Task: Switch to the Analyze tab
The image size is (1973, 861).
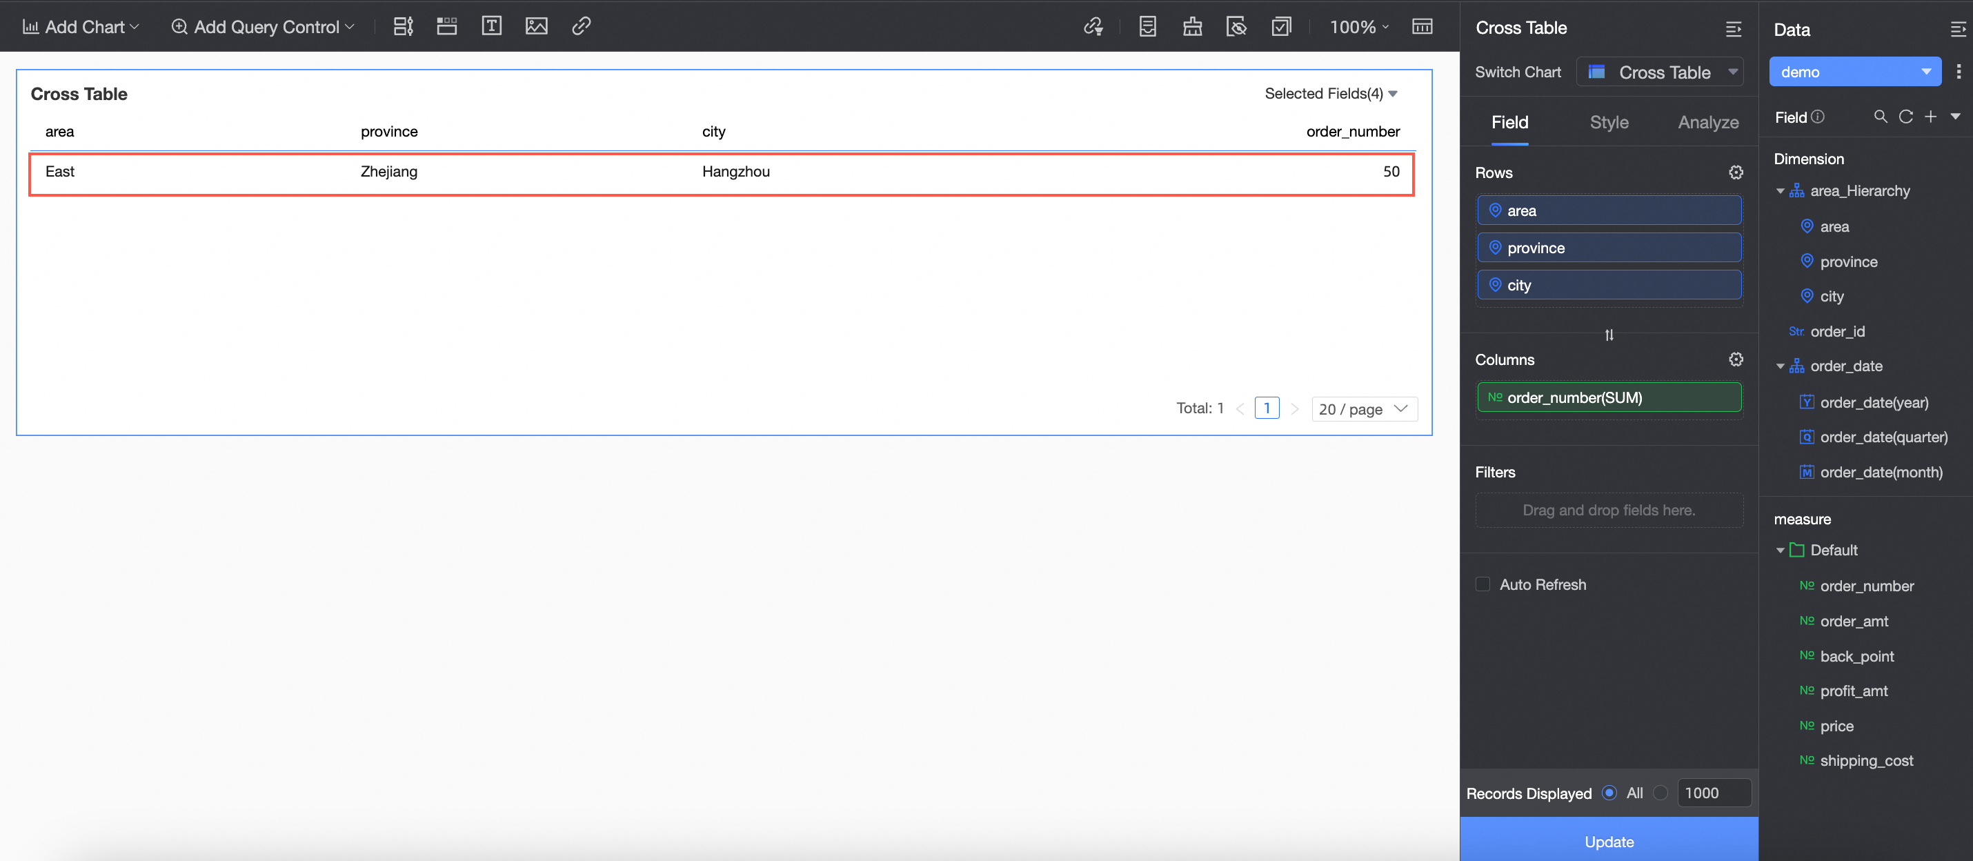Action: (1707, 123)
